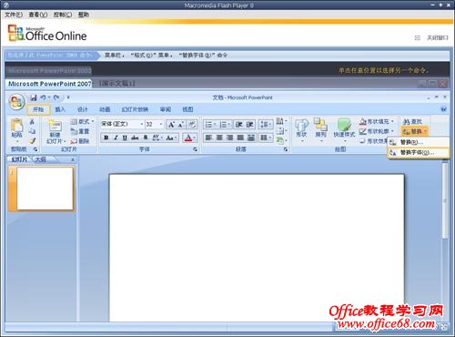The height and width of the screenshot is (337, 455).
Task: Click the round Office button
Action: 16,102
